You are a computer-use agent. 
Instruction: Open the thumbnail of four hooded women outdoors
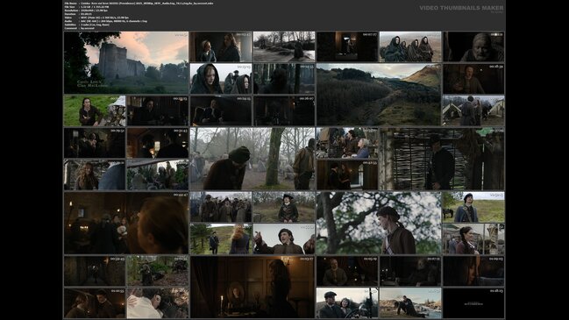[410, 46]
